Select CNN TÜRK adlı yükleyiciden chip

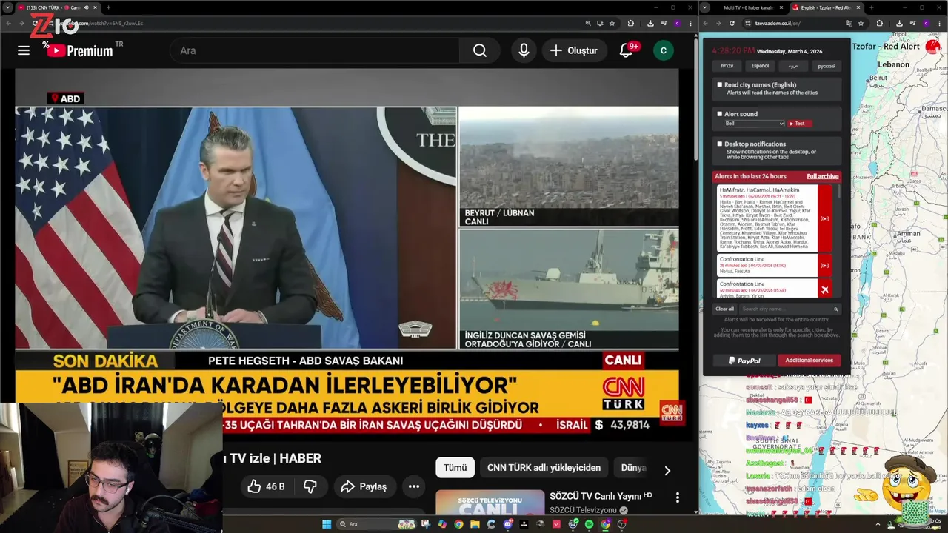pos(544,468)
